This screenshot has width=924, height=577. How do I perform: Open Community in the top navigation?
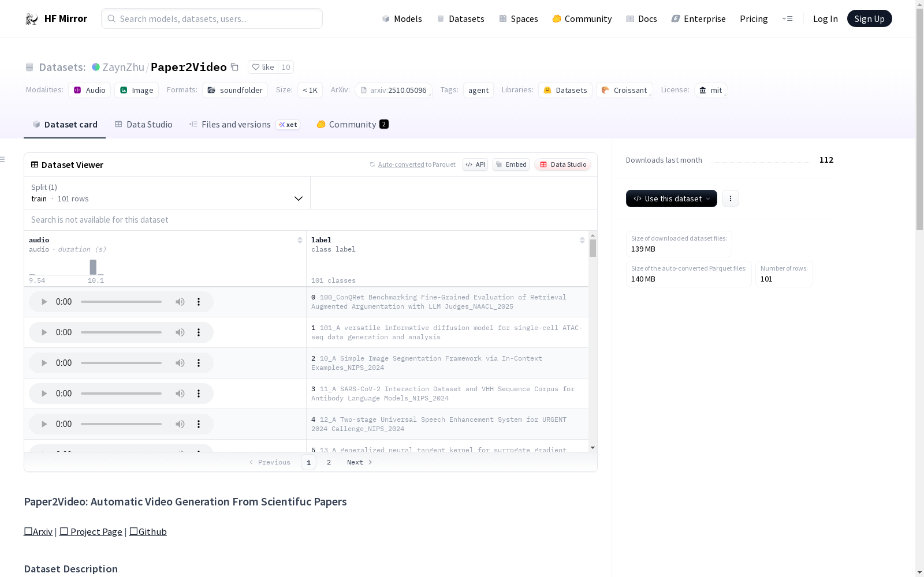[582, 18]
